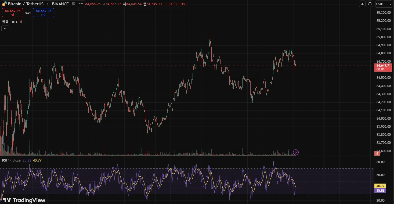Open the USDT currency dropdown

click(x=384, y=4)
